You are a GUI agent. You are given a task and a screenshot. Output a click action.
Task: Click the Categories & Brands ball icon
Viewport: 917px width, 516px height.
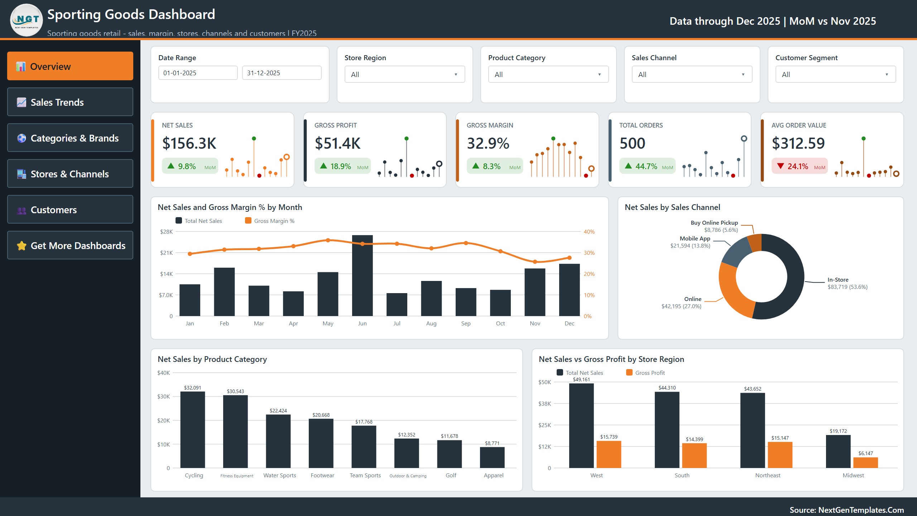tap(21, 138)
